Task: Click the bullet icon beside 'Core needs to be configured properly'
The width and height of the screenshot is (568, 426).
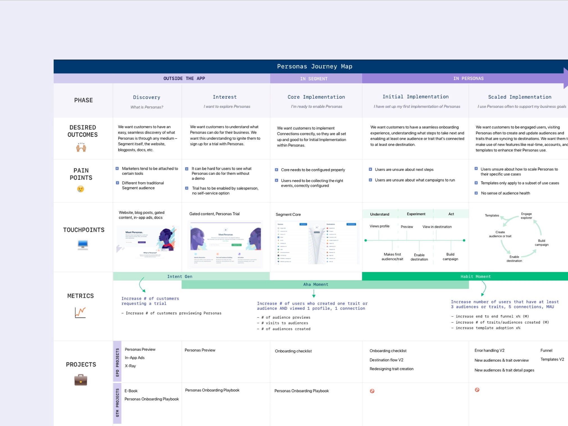Action: 276,170
